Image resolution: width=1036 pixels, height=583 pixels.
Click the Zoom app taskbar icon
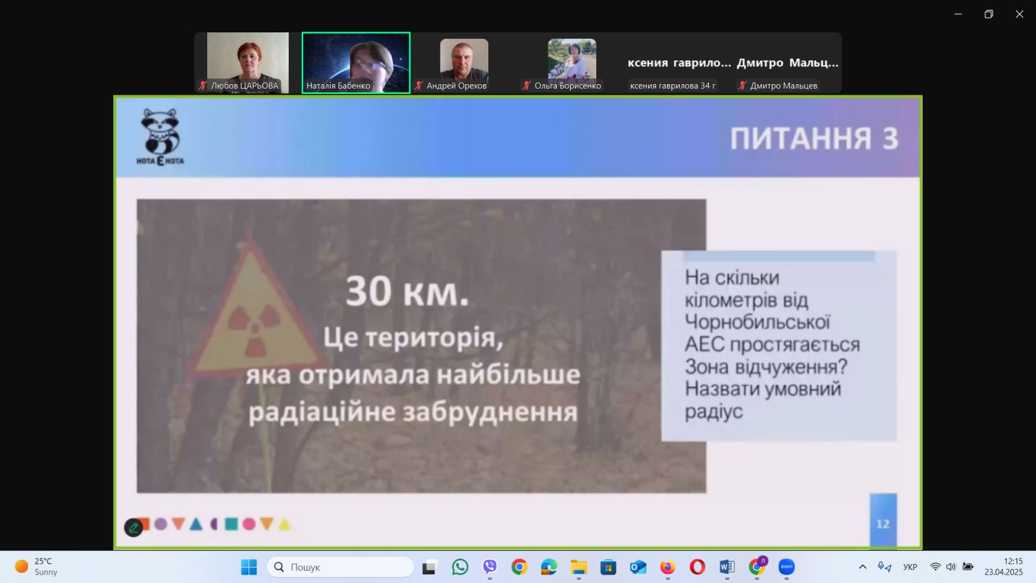point(786,567)
